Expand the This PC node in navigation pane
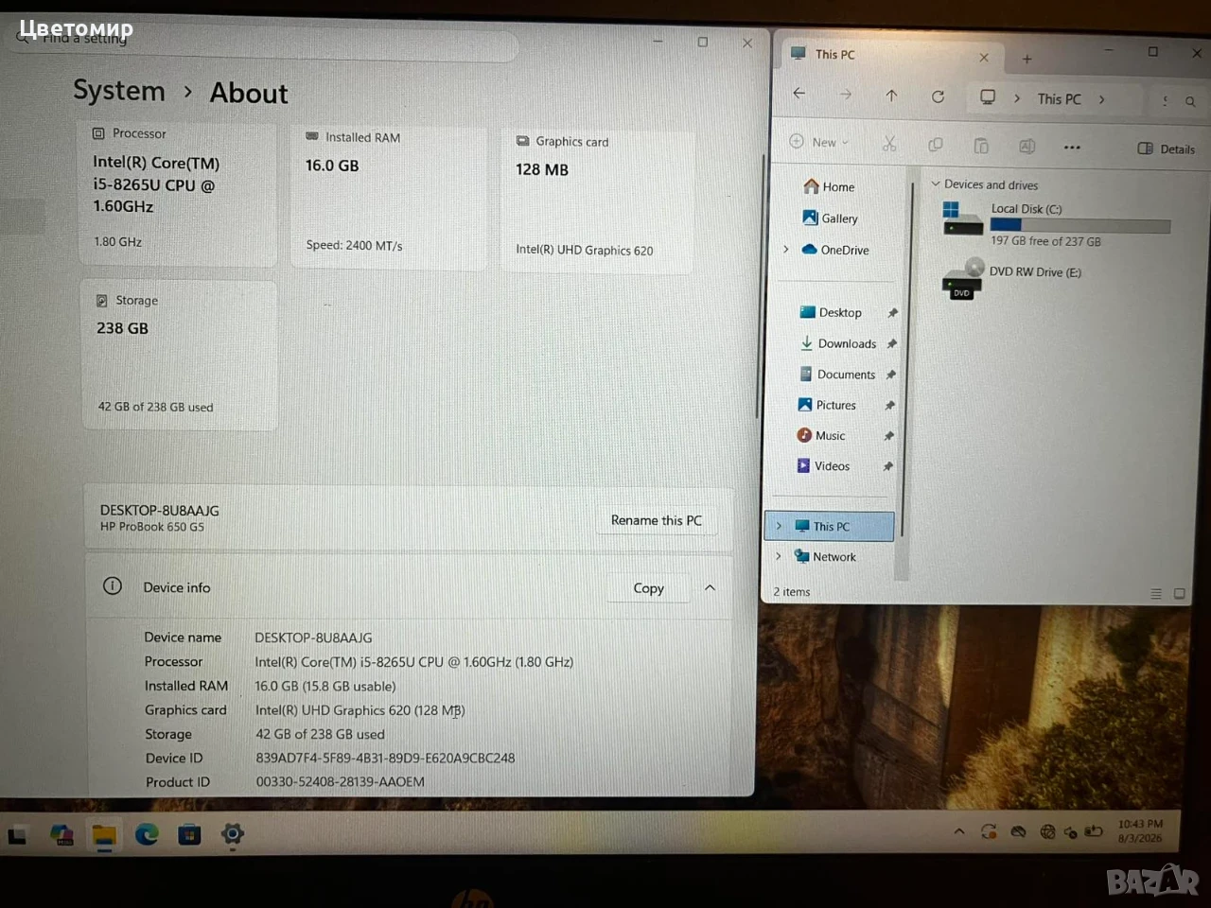 point(779,526)
